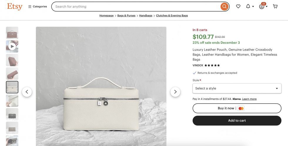
Task: Click the orange search magnifier button
Action: click(x=224, y=6)
